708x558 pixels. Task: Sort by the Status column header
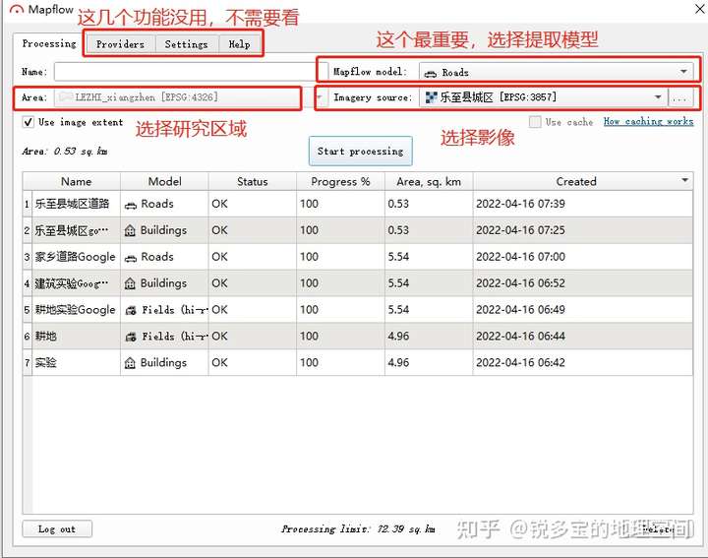pyautogui.click(x=253, y=182)
